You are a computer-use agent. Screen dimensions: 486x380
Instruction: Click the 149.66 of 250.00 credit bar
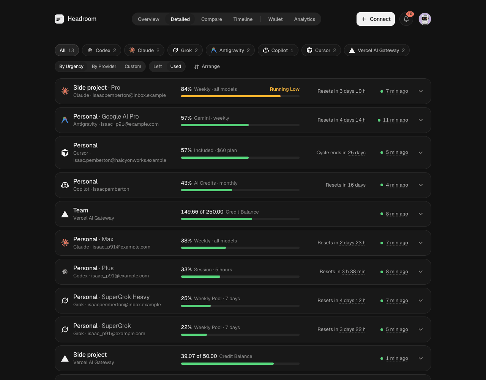pyautogui.click(x=240, y=219)
